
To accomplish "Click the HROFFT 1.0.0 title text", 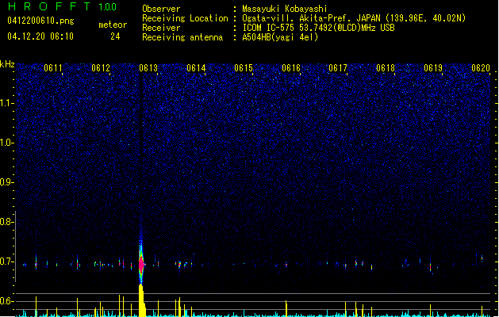I will coord(62,6).
